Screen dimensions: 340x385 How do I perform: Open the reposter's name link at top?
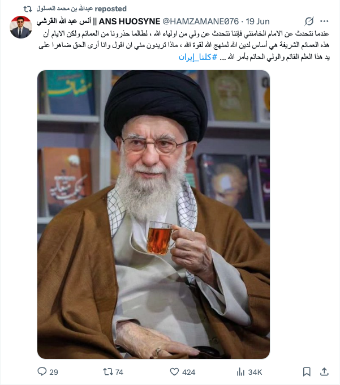click(64, 9)
